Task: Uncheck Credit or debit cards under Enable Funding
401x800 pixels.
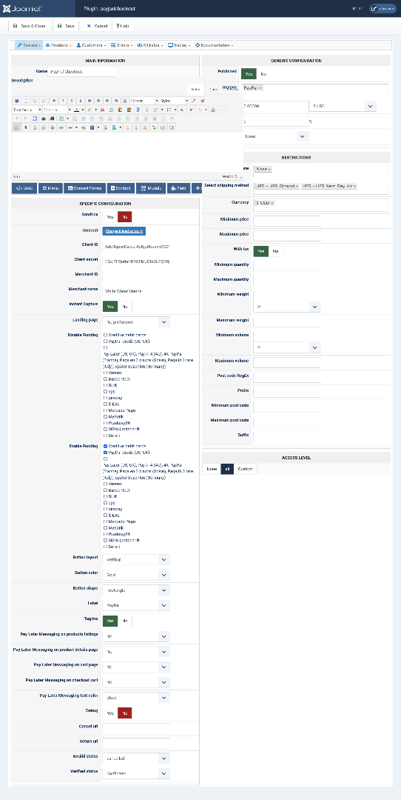Action: [105, 446]
